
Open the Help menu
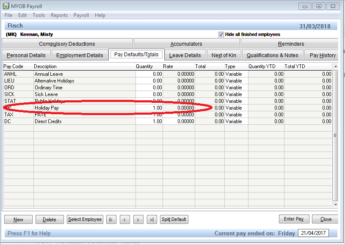point(100,15)
